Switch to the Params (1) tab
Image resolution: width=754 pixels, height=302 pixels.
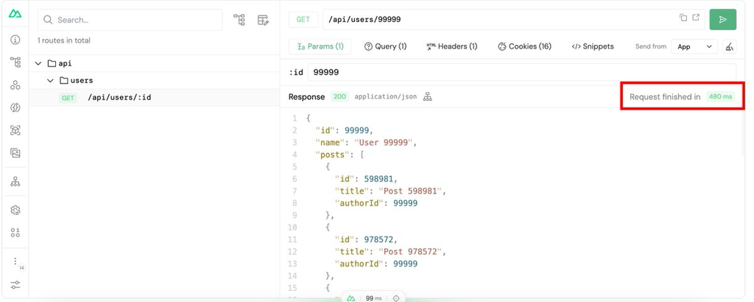tap(320, 46)
